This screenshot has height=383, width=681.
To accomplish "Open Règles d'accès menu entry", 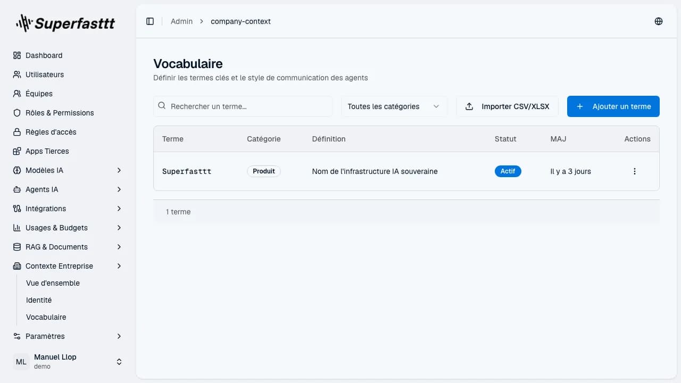I will [x=68, y=132].
